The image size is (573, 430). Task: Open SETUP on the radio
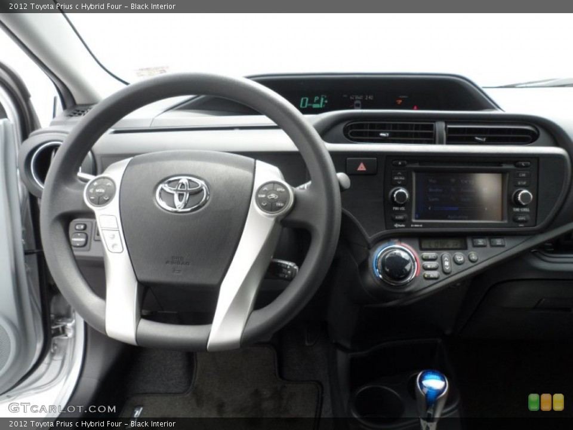click(522, 183)
